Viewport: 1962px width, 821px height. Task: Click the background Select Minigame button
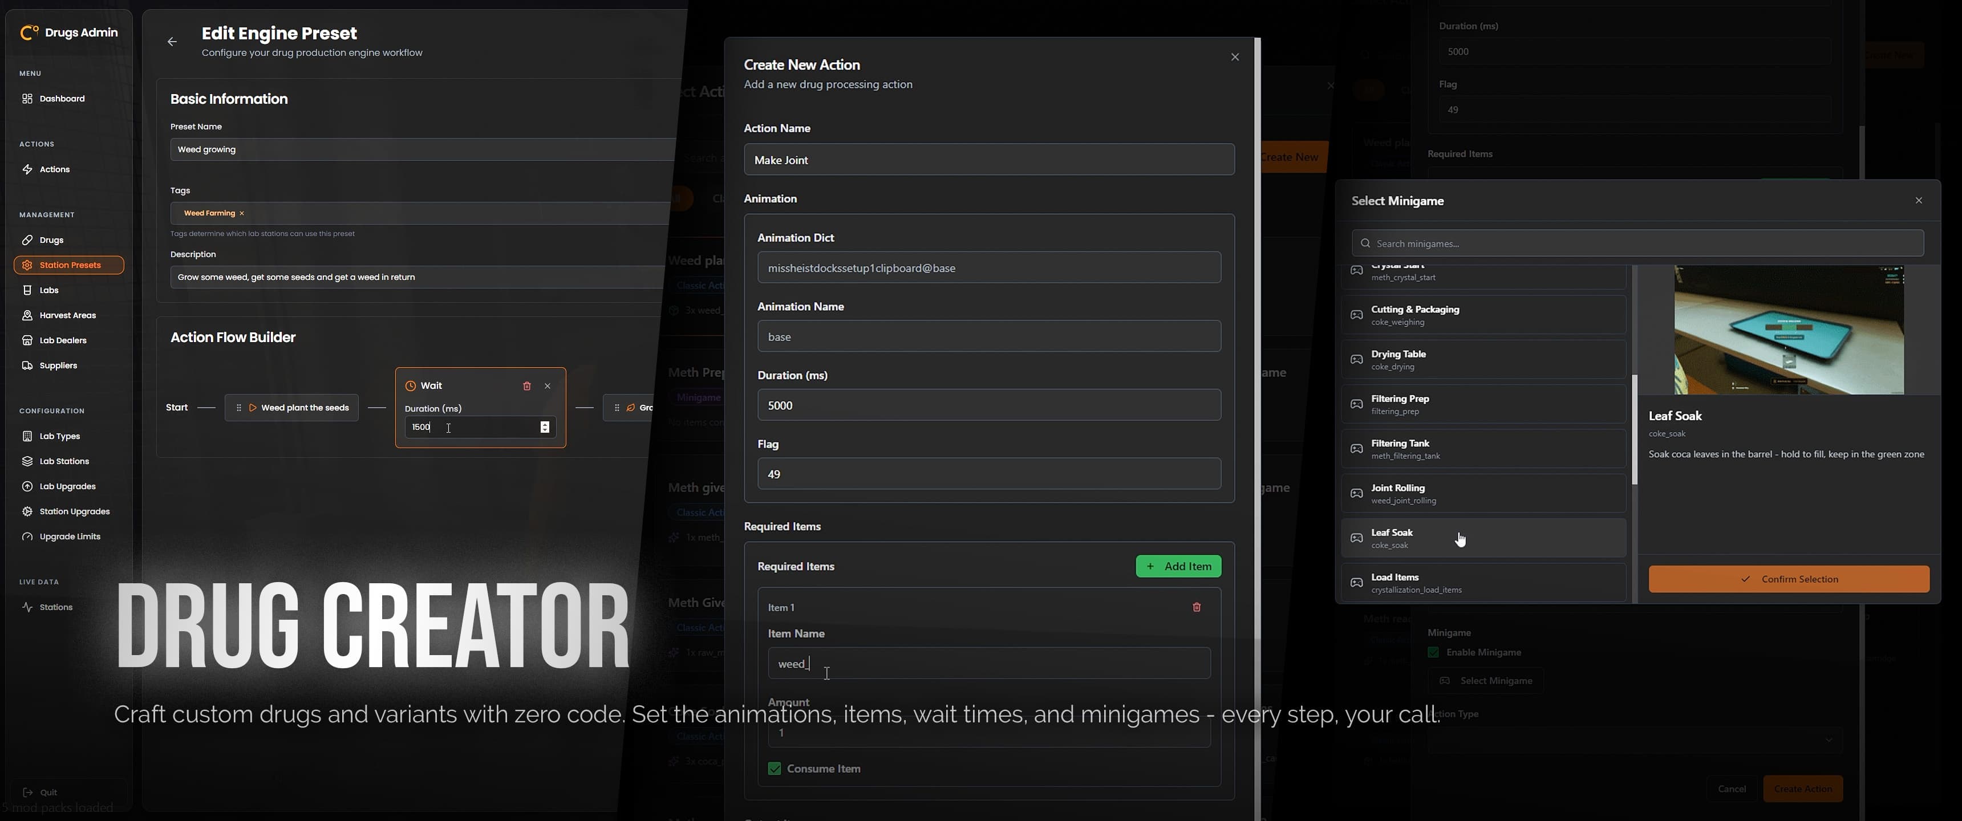coord(1485,681)
